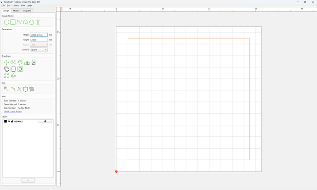Click the vertical Flip transform icon
The height and width of the screenshot is (190, 317).
pos(34,62)
